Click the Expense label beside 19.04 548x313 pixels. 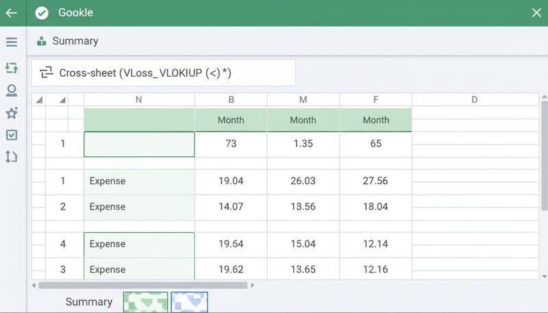pos(108,181)
